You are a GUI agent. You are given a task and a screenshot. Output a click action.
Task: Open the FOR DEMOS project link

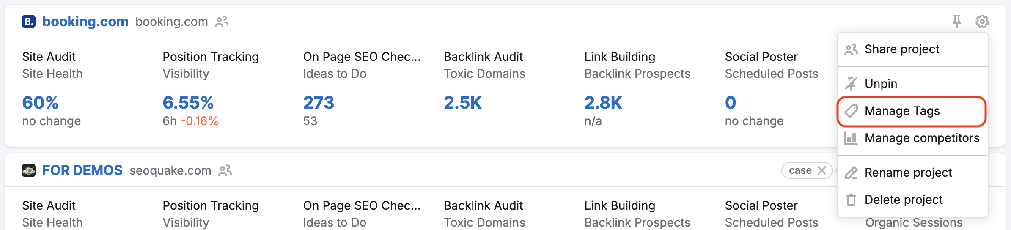(x=82, y=170)
